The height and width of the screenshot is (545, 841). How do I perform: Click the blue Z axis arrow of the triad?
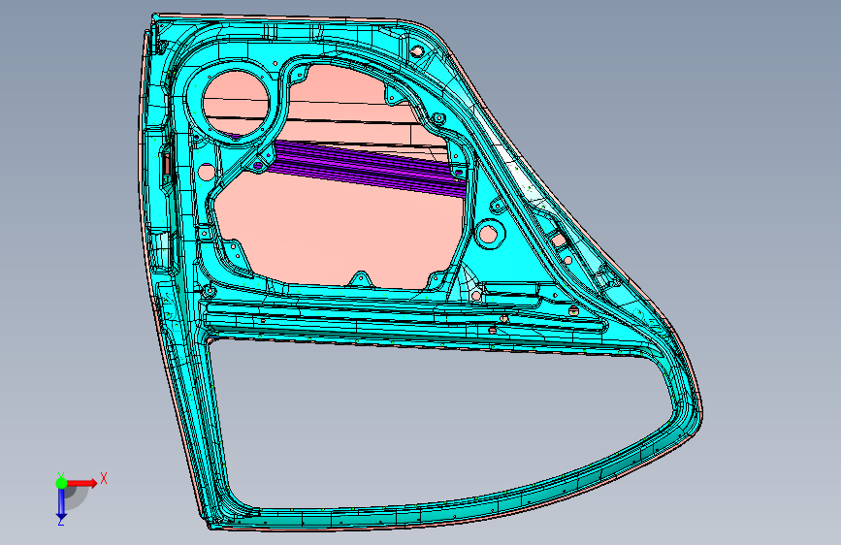[61, 505]
